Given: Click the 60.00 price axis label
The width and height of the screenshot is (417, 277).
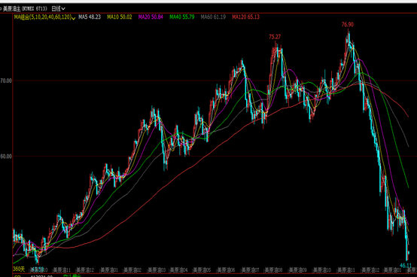Looking at the screenshot, I should (x=6, y=157).
